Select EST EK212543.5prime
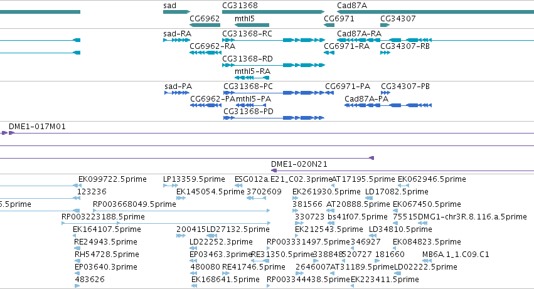The width and height of the screenshot is (534, 289). (329, 229)
